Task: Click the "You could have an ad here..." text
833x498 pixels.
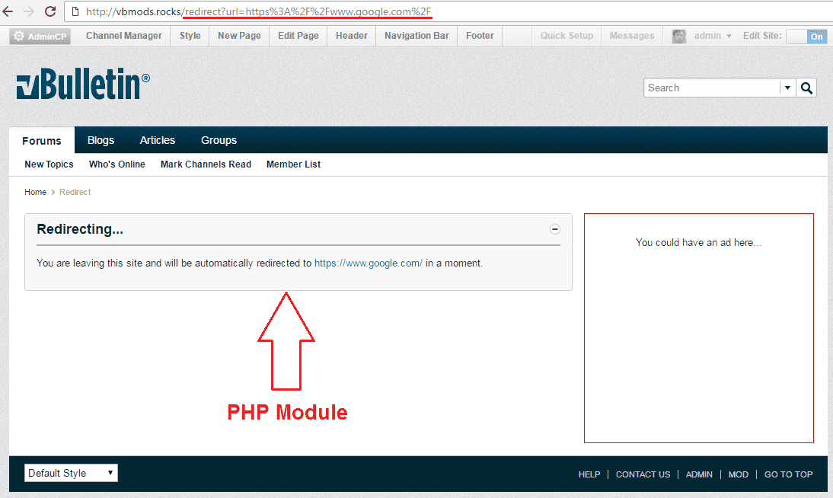Action: point(698,242)
